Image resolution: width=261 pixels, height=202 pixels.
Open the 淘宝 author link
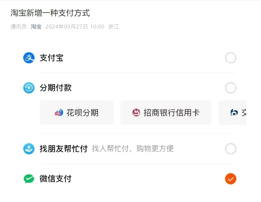pyautogui.click(x=36, y=27)
